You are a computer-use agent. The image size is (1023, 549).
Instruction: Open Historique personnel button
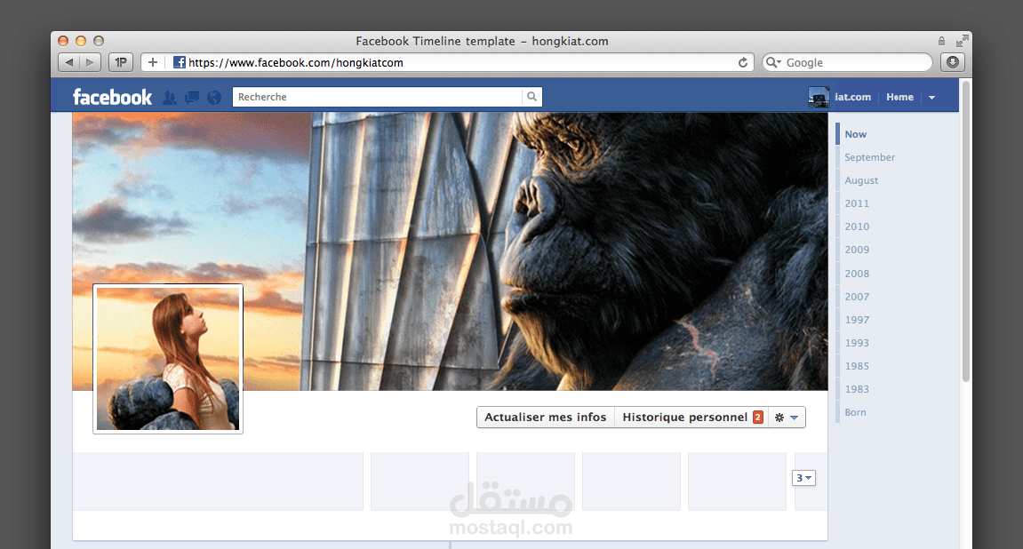(x=691, y=418)
